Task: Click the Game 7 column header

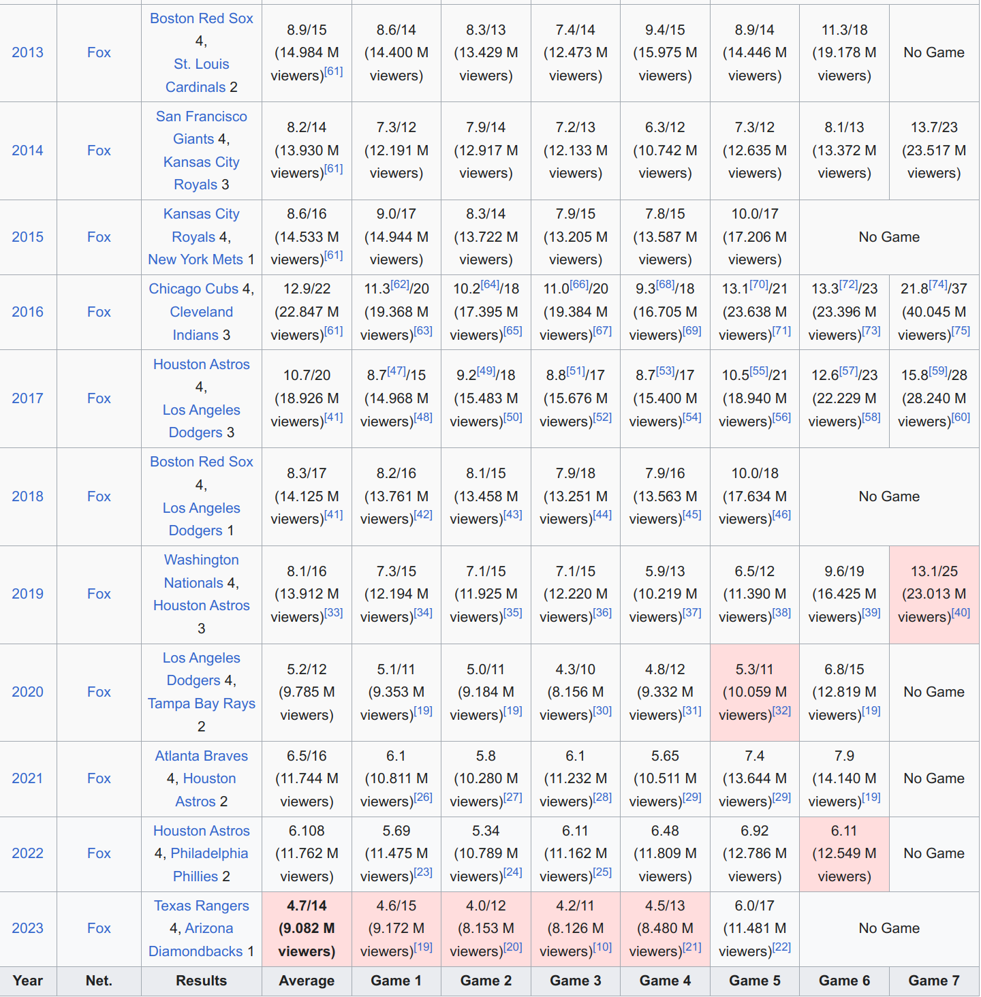Action: pos(934,981)
